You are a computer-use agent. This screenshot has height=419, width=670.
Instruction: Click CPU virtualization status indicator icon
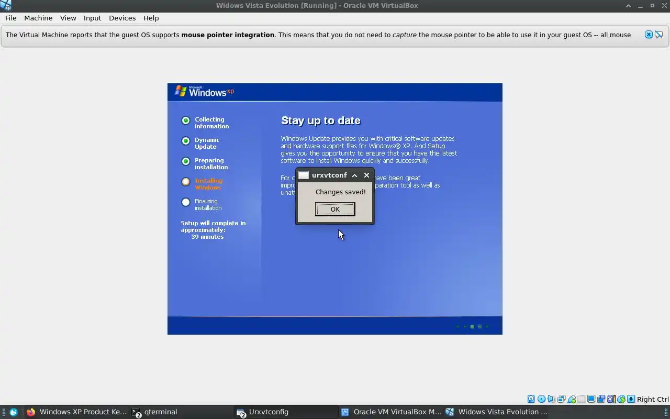click(611, 399)
